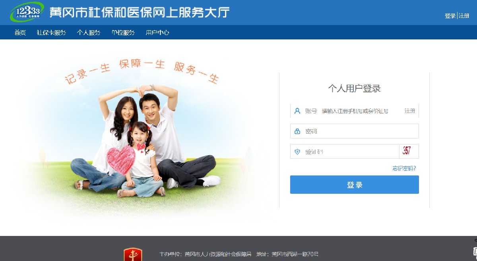Screen dimensions: 477x261
Task: Open the 单位服务 menu
Action: (123, 33)
